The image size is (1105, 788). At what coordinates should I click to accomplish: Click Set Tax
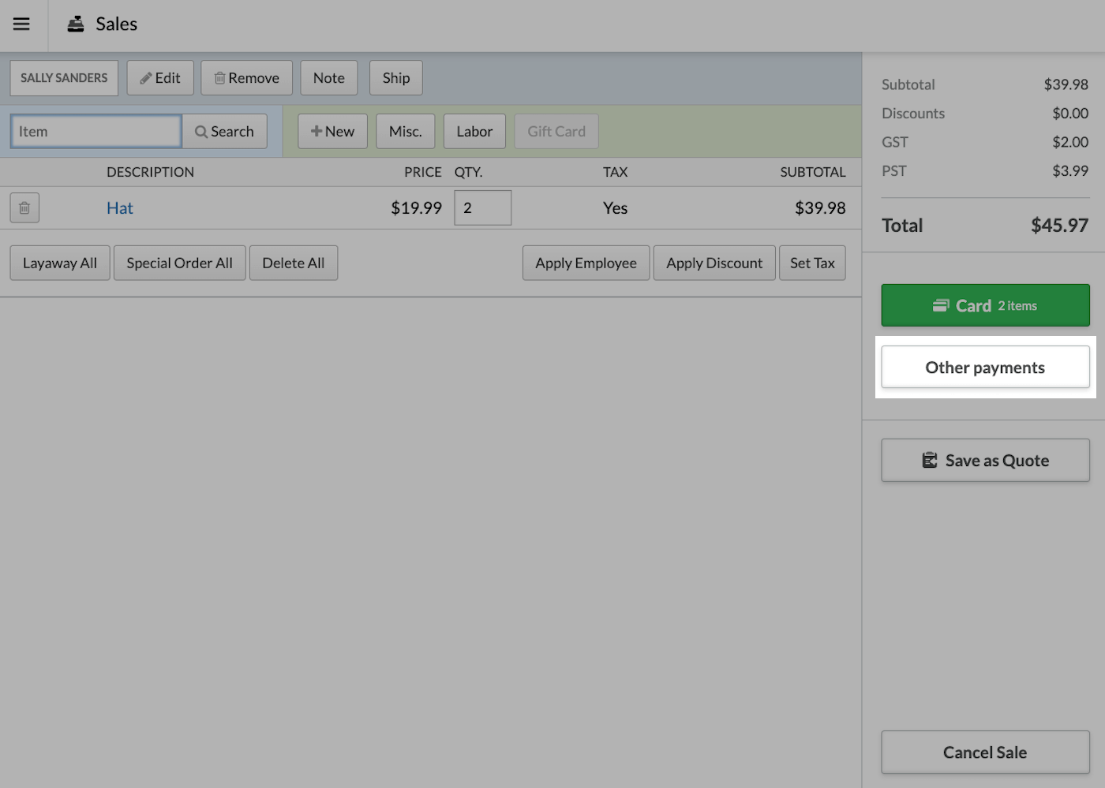(812, 263)
